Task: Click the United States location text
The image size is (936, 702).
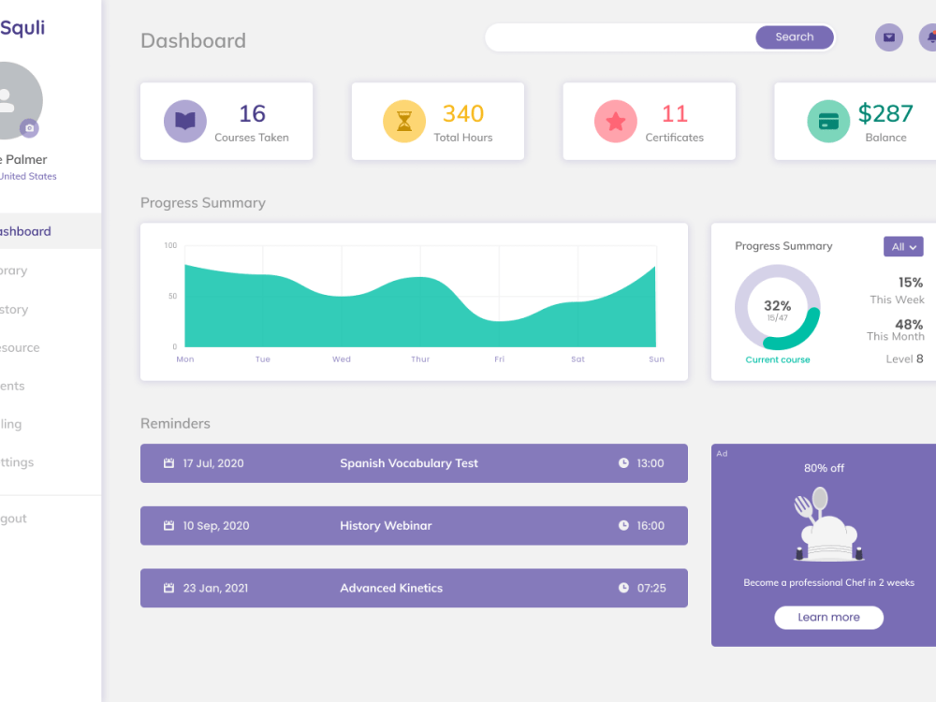Action: coord(28,176)
